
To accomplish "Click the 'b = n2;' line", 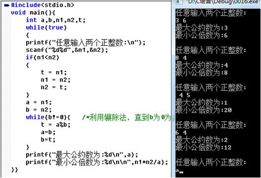I will (x=39, y=110).
